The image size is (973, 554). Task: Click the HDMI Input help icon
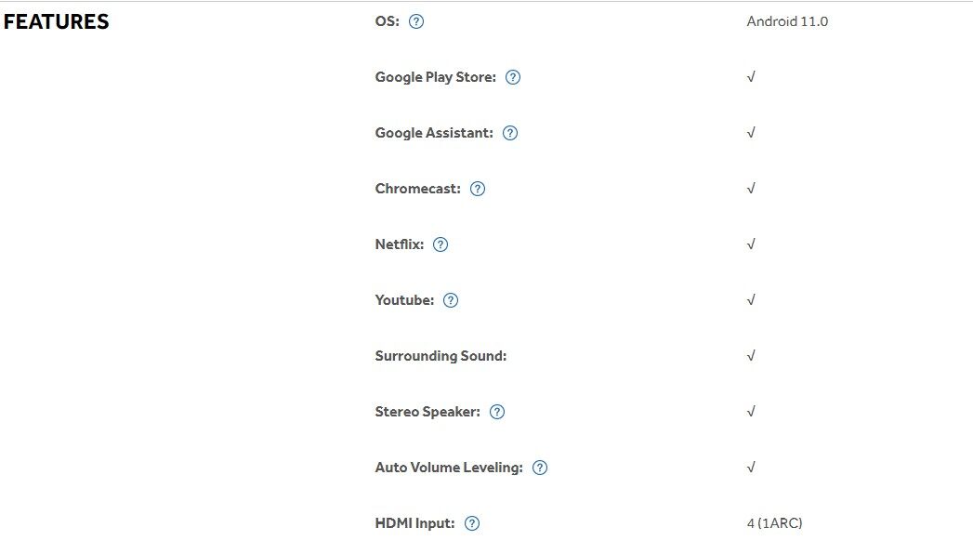[x=472, y=523]
